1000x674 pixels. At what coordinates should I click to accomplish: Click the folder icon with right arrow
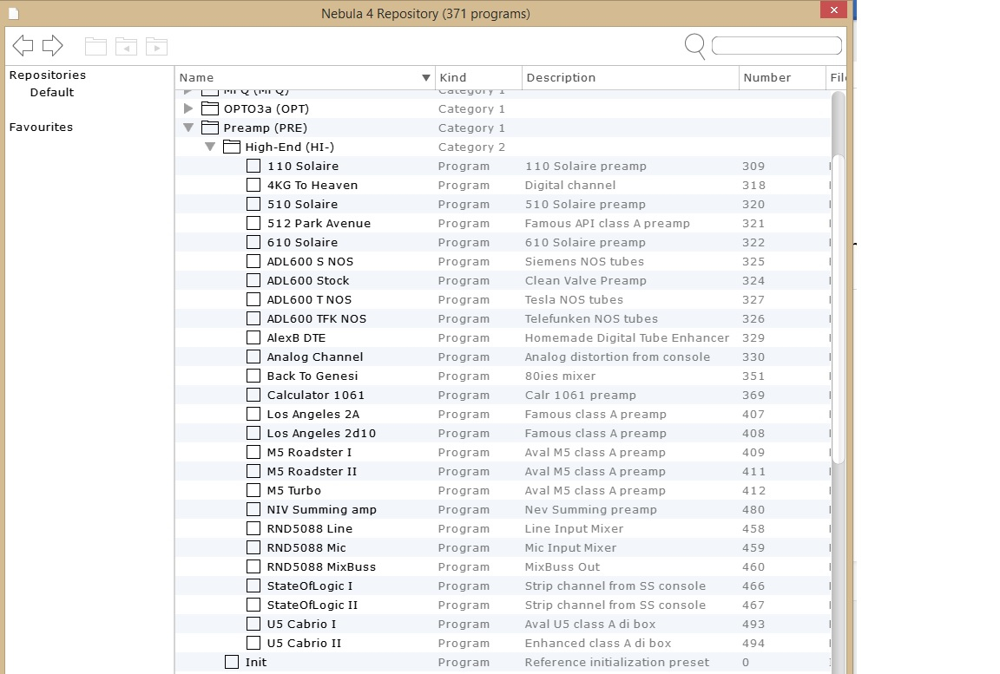pyautogui.click(x=156, y=47)
